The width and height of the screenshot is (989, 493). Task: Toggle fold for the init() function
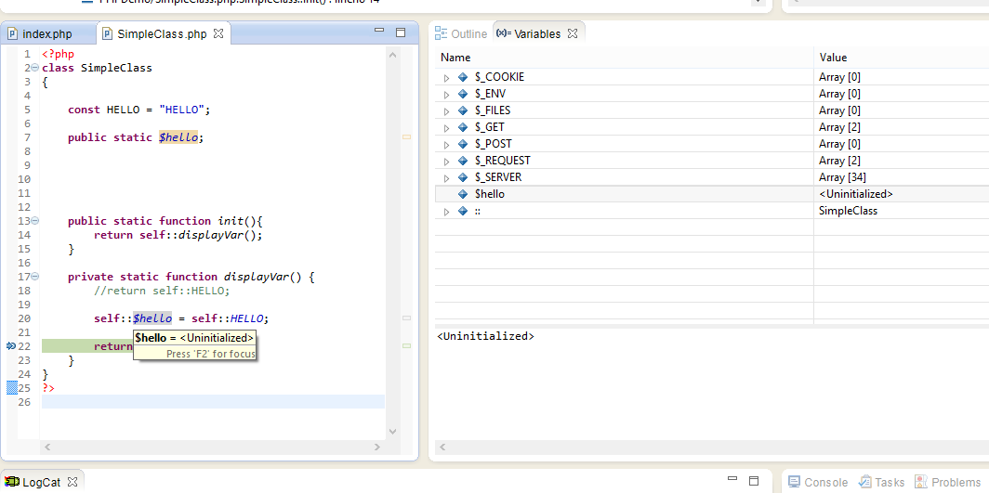pyautogui.click(x=34, y=221)
